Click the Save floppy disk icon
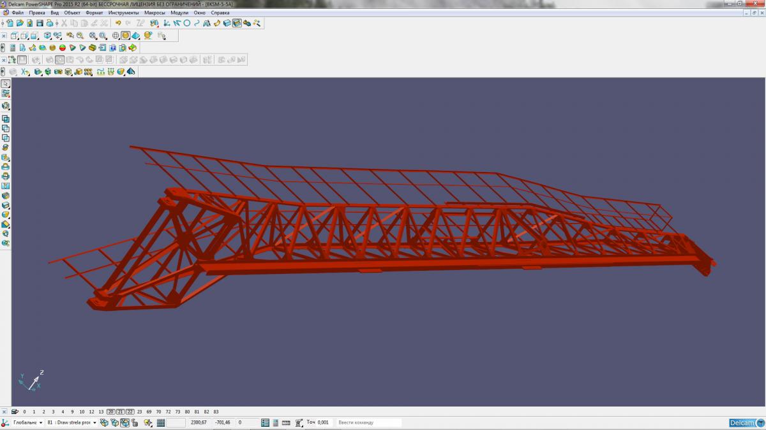The height and width of the screenshot is (430, 766). pyautogui.click(x=40, y=23)
